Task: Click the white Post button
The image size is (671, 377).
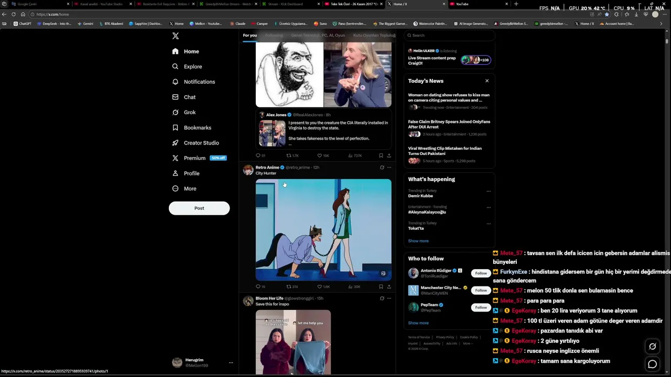Action: click(x=199, y=208)
